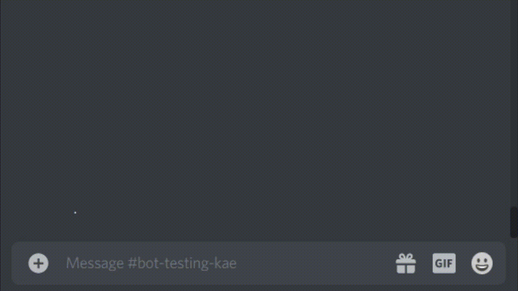518x291 pixels.
Task: Upload a file using the plus icon
Action: [x=38, y=263]
